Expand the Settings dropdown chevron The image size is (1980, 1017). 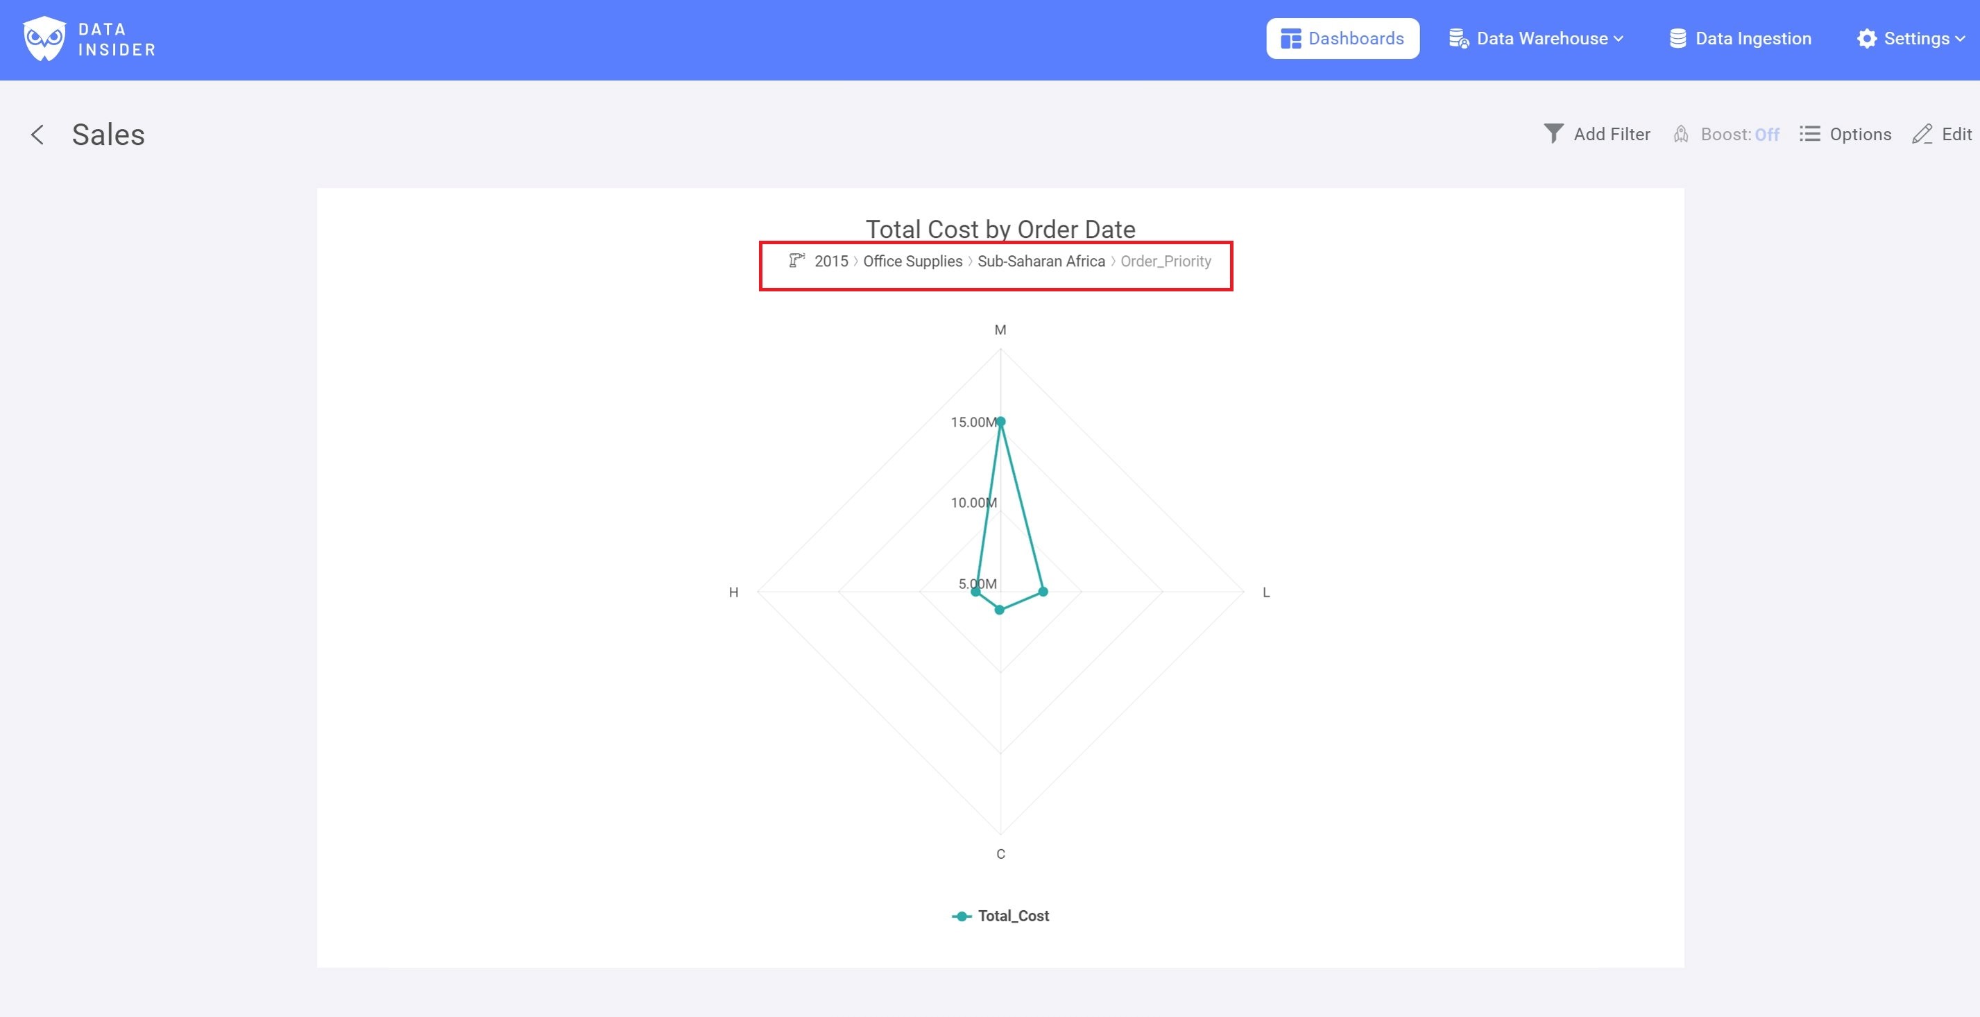pos(1960,38)
